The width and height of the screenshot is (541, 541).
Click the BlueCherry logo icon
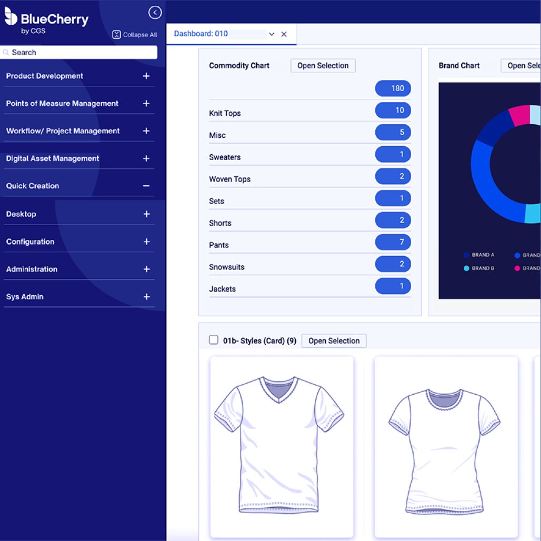(11, 17)
